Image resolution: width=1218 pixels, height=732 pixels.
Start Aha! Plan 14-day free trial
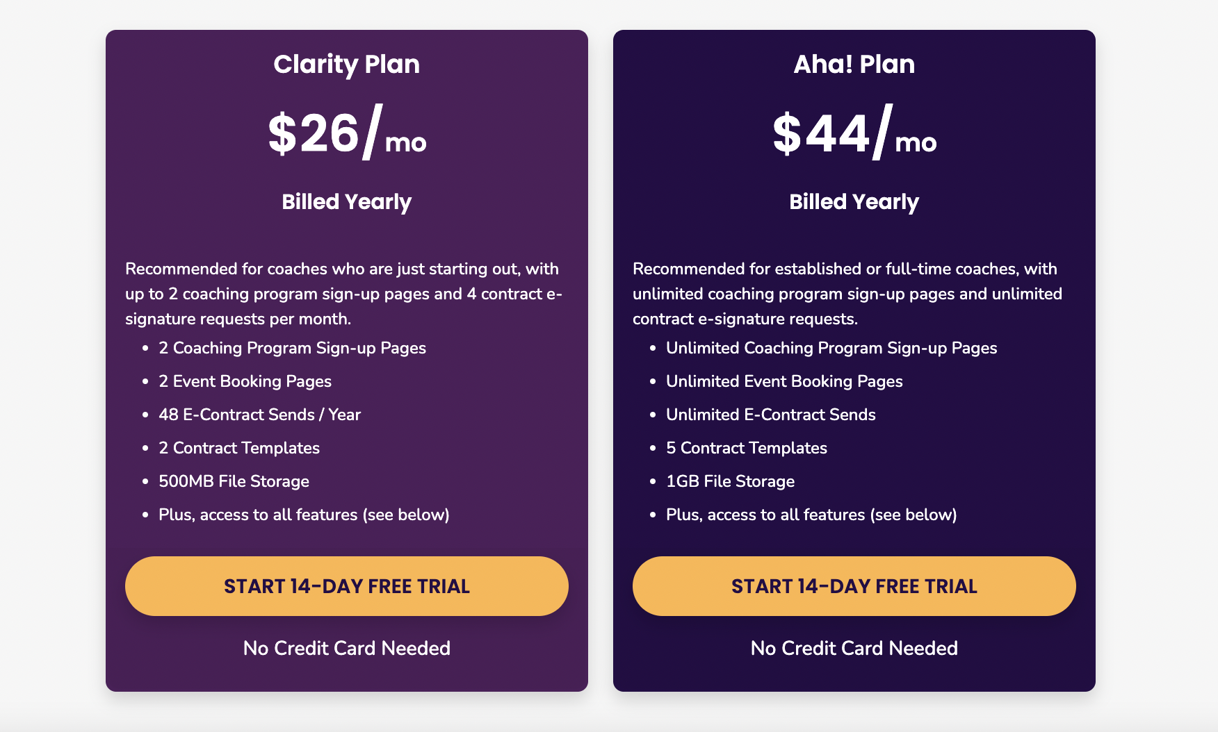[854, 586]
